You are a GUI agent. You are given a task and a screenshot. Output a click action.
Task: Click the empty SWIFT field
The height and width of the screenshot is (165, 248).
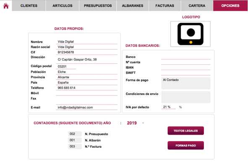coord(186,73)
